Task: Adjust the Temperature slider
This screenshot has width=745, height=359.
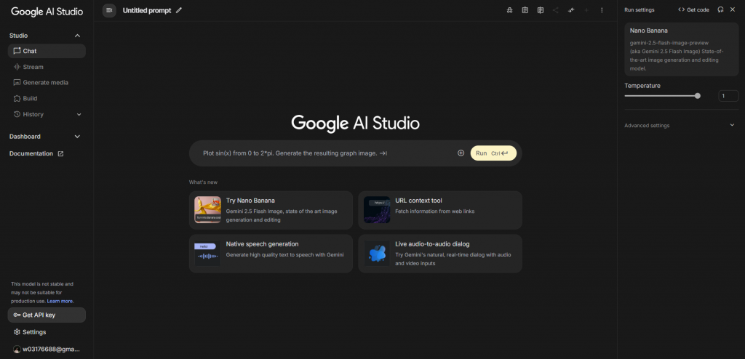Action: [662, 96]
